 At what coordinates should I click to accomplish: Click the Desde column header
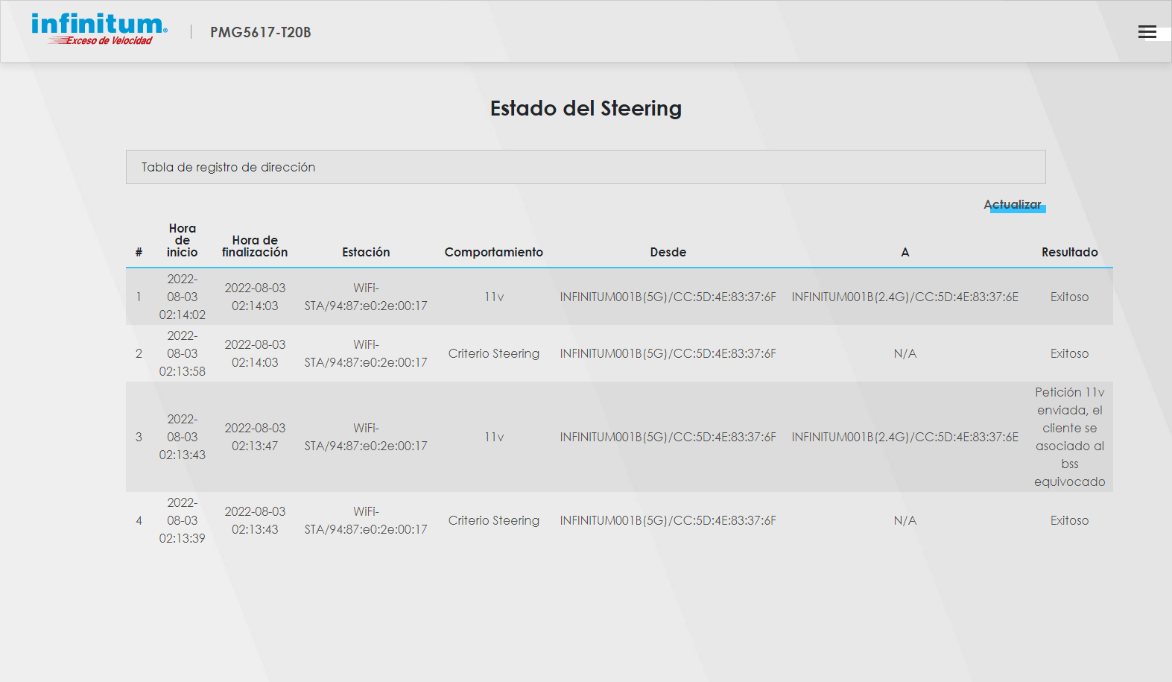click(x=668, y=253)
